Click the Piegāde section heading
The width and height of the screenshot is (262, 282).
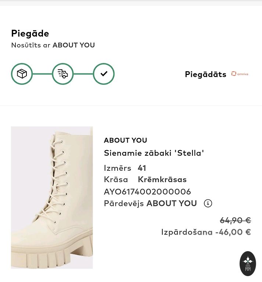point(30,34)
